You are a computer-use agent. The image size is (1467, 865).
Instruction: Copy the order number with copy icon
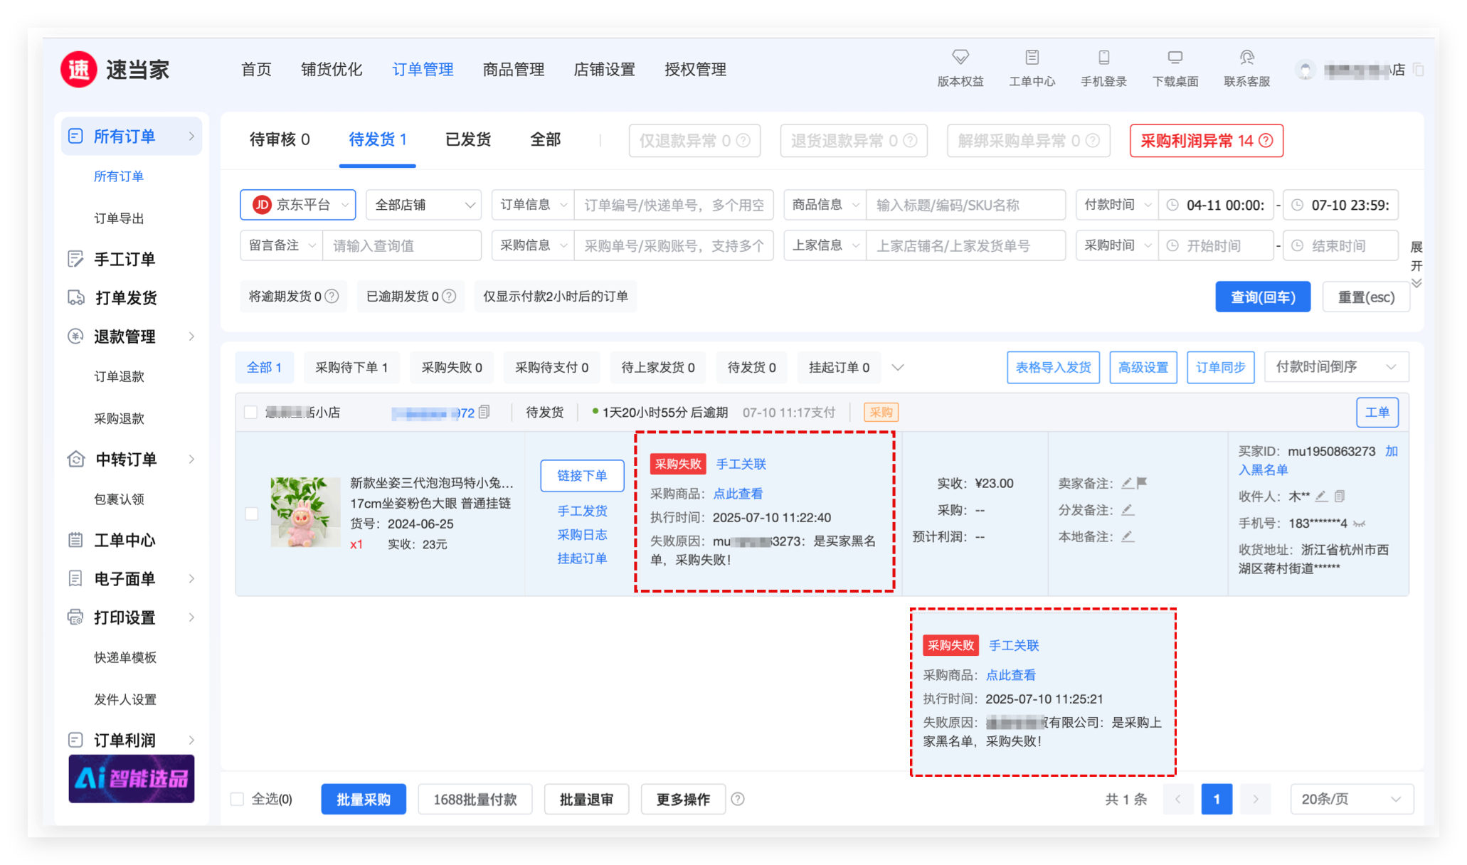(x=484, y=412)
